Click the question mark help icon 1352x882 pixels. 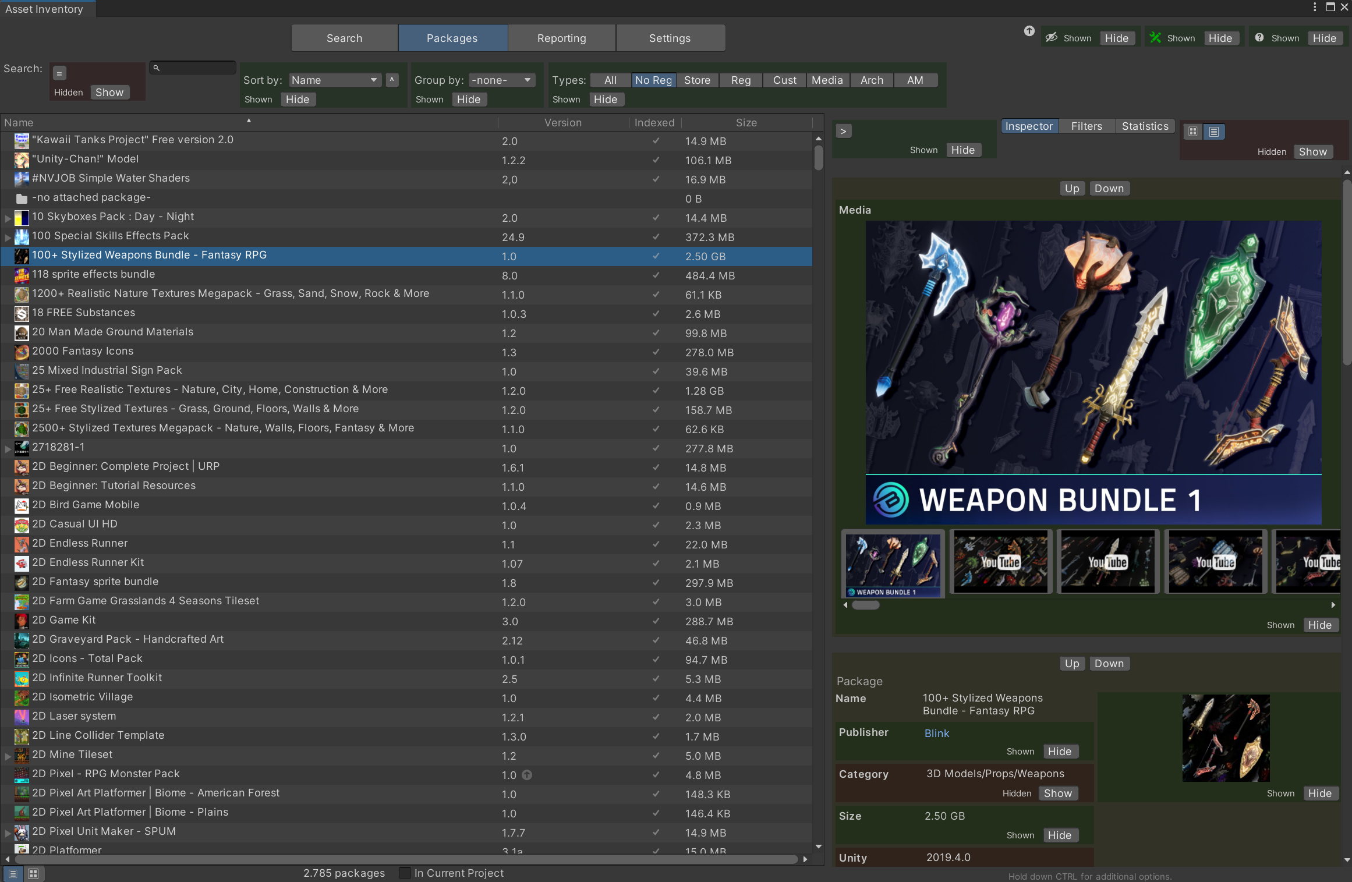pyautogui.click(x=1259, y=38)
